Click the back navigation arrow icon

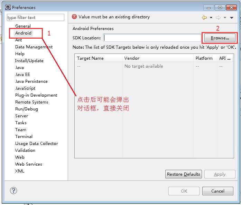click(x=204, y=18)
